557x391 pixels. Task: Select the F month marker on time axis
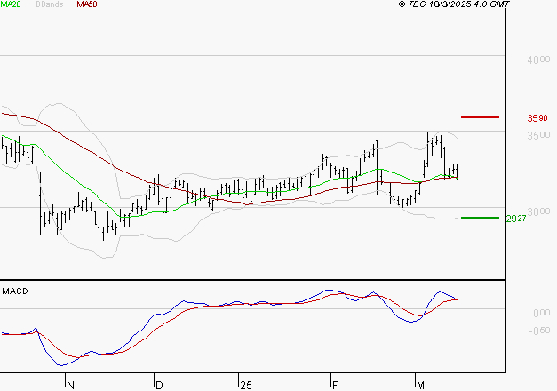tap(334, 384)
